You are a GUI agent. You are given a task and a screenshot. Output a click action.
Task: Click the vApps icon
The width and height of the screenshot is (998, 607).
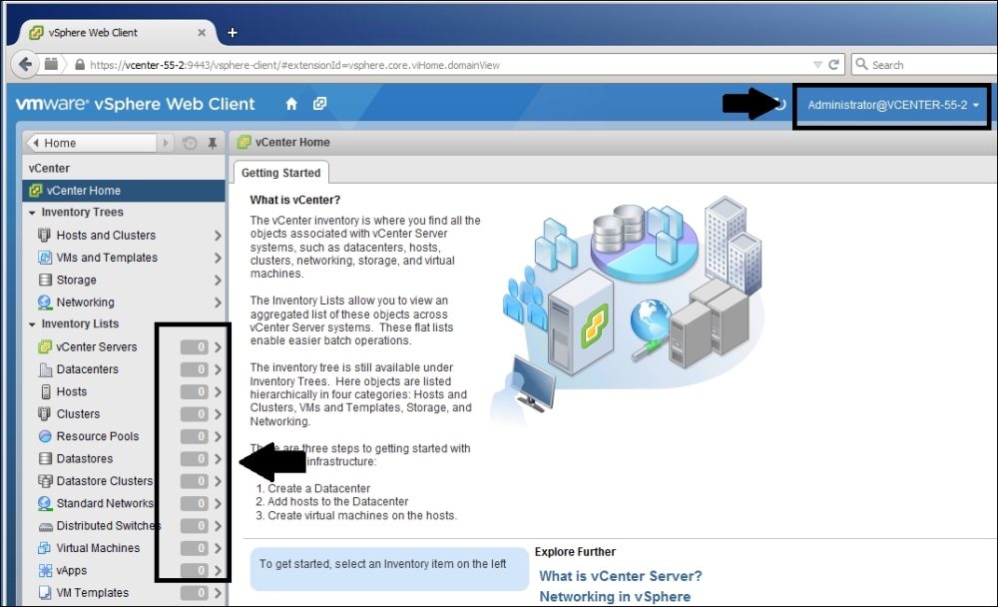pos(45,571)
